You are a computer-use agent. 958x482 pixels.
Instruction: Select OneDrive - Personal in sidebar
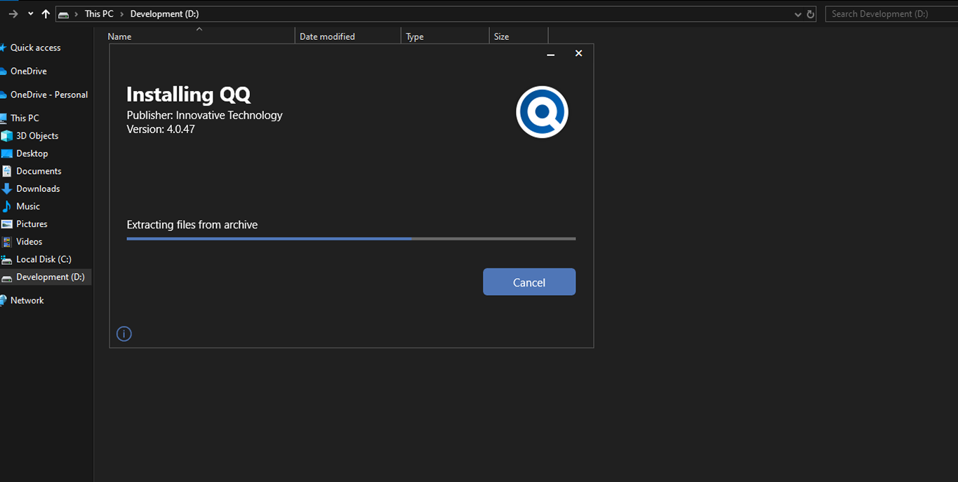[49, 95]
